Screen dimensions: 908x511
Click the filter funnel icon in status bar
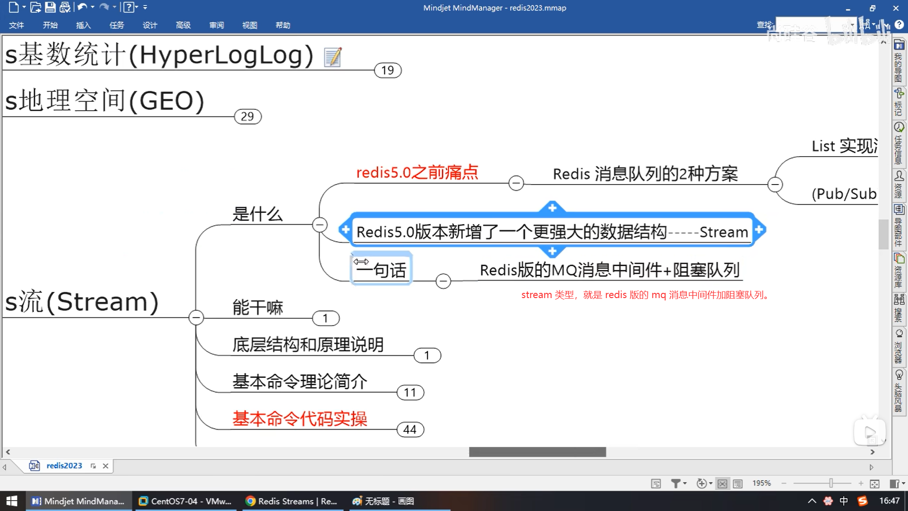click(x=675, y=483)
